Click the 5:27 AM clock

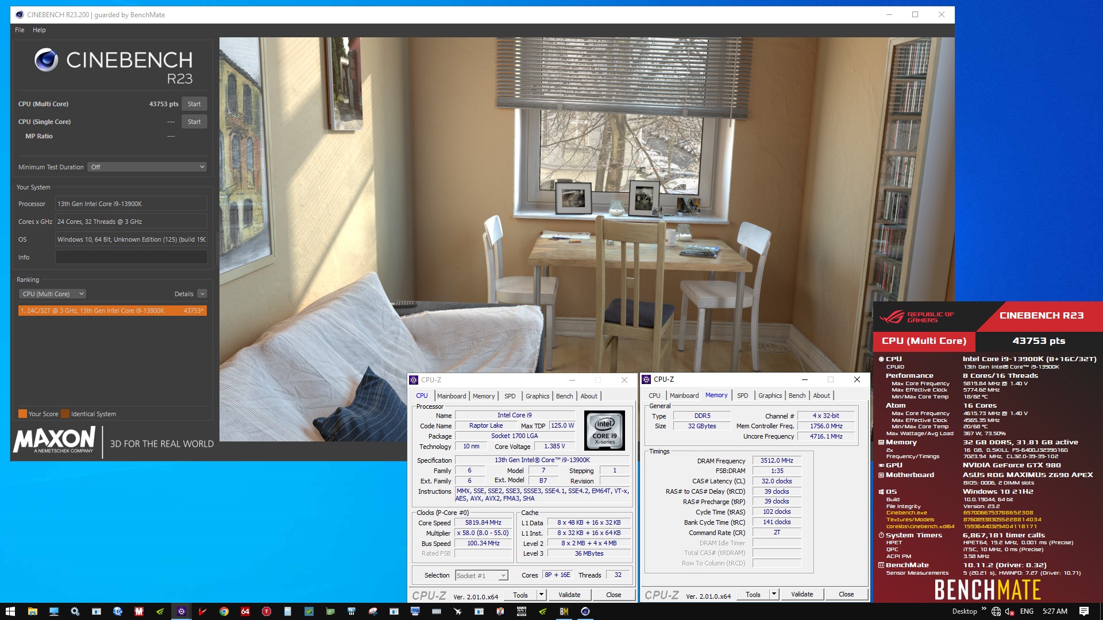[1055, 611]
